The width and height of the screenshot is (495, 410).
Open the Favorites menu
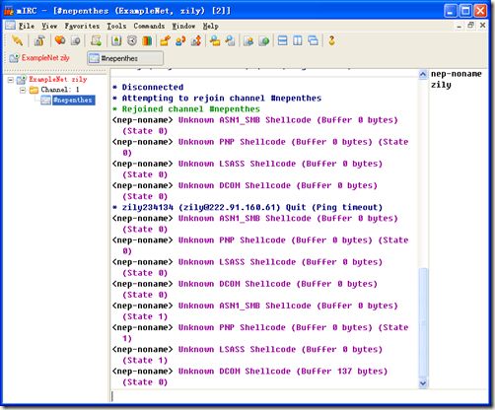82,26
